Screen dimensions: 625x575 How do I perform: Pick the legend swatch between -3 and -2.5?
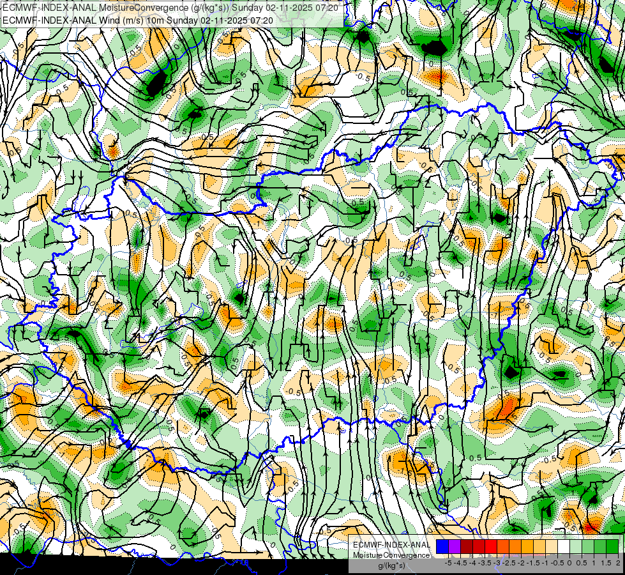click(503, 547)
